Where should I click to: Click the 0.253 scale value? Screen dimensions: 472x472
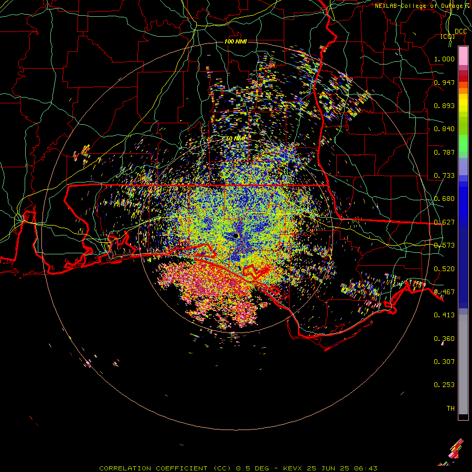tap(444, 385)
